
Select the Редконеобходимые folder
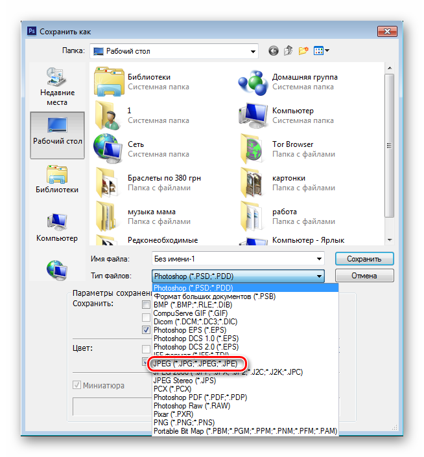147,240
